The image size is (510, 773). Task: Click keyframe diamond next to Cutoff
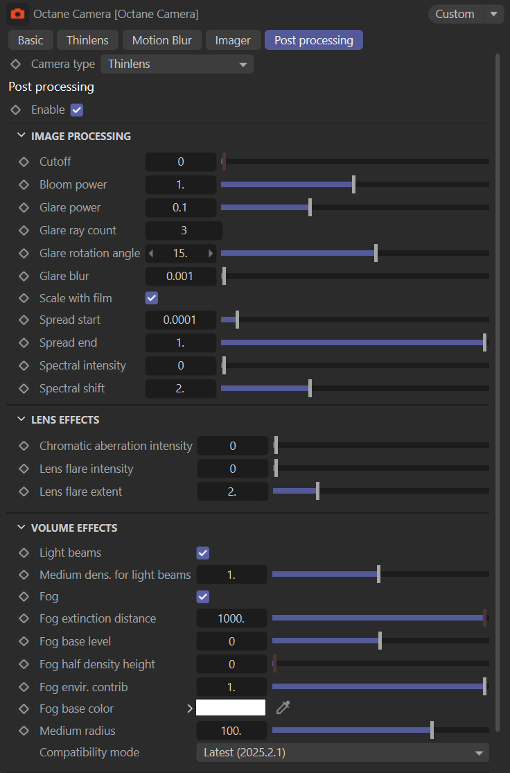click(x=24, y=162)
